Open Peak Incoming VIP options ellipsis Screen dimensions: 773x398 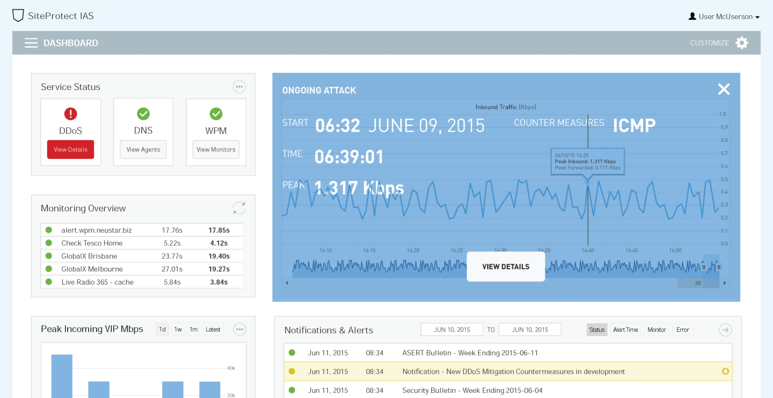240,329
